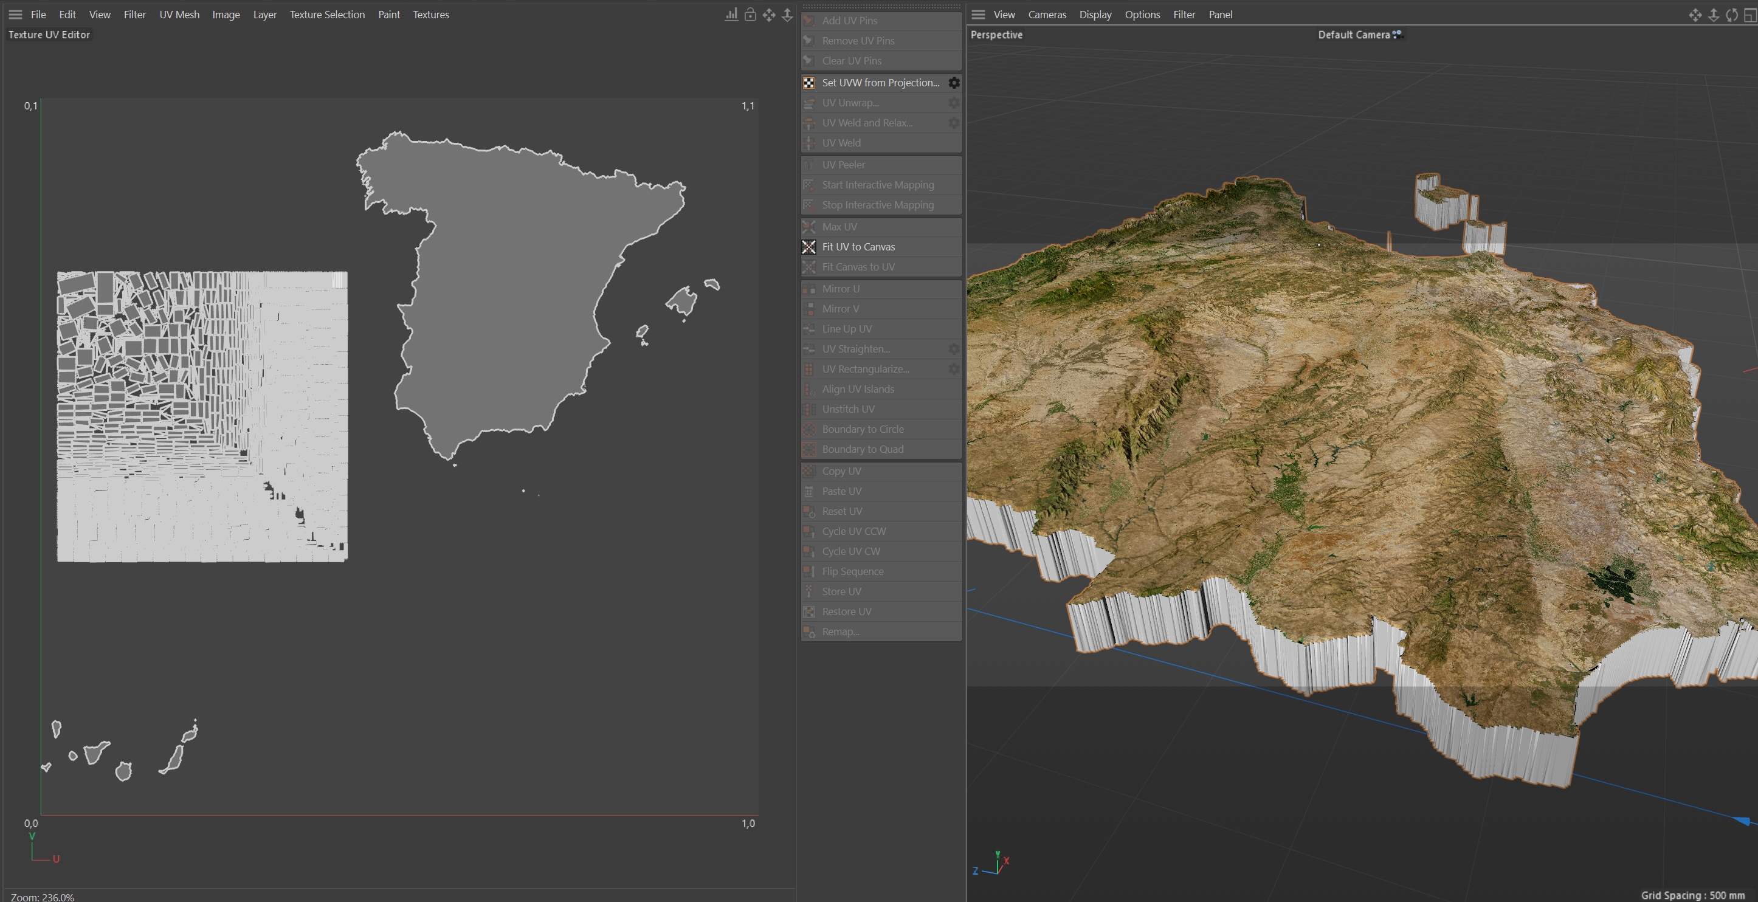Click the viewport layout toggle icon
Image resolution: width=1758 pixels, height=902 pixels.
point(1750,15)
